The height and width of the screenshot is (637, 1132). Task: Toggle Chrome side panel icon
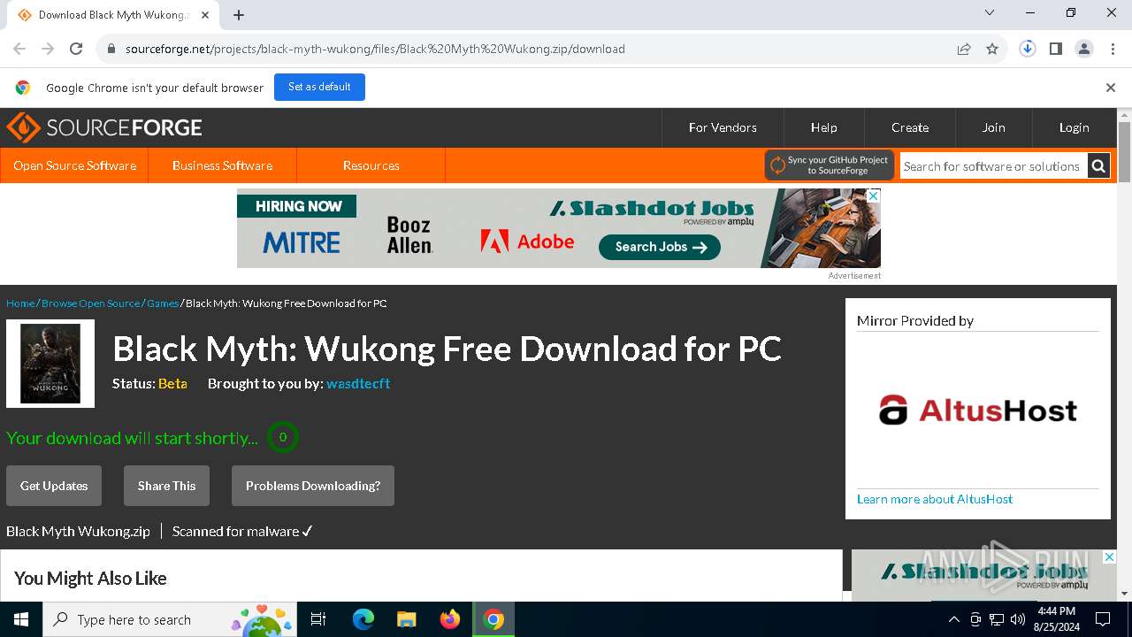coord(1056,49)
